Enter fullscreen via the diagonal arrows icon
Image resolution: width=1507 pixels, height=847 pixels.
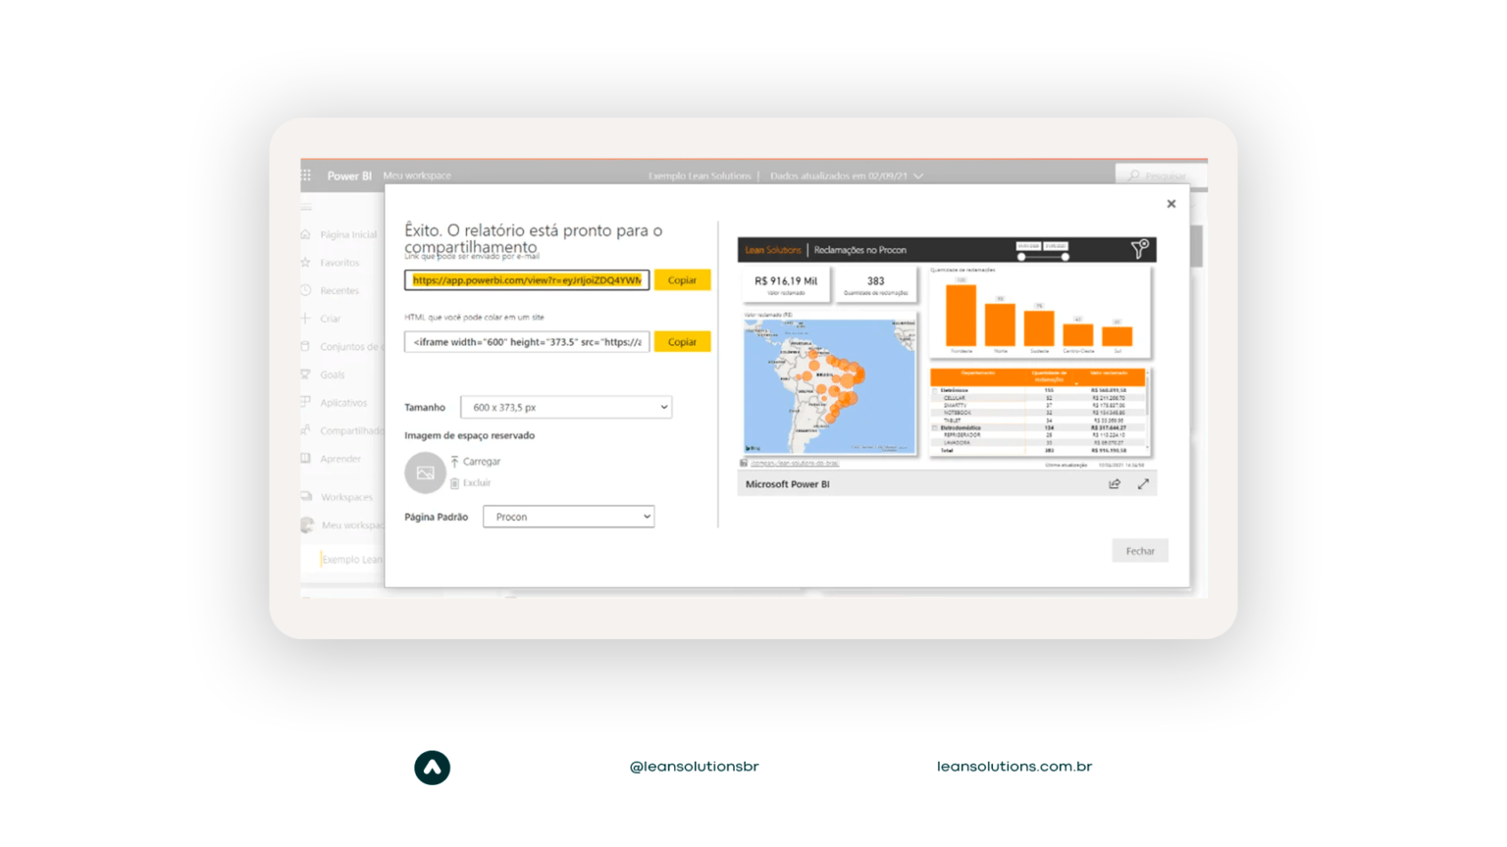click(x=1144, y=483)
